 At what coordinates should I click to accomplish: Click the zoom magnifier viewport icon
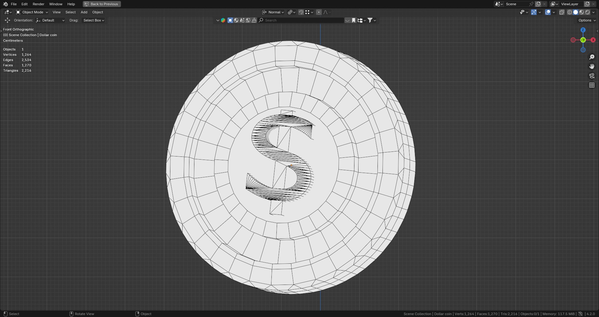click(x=592, y=57)
